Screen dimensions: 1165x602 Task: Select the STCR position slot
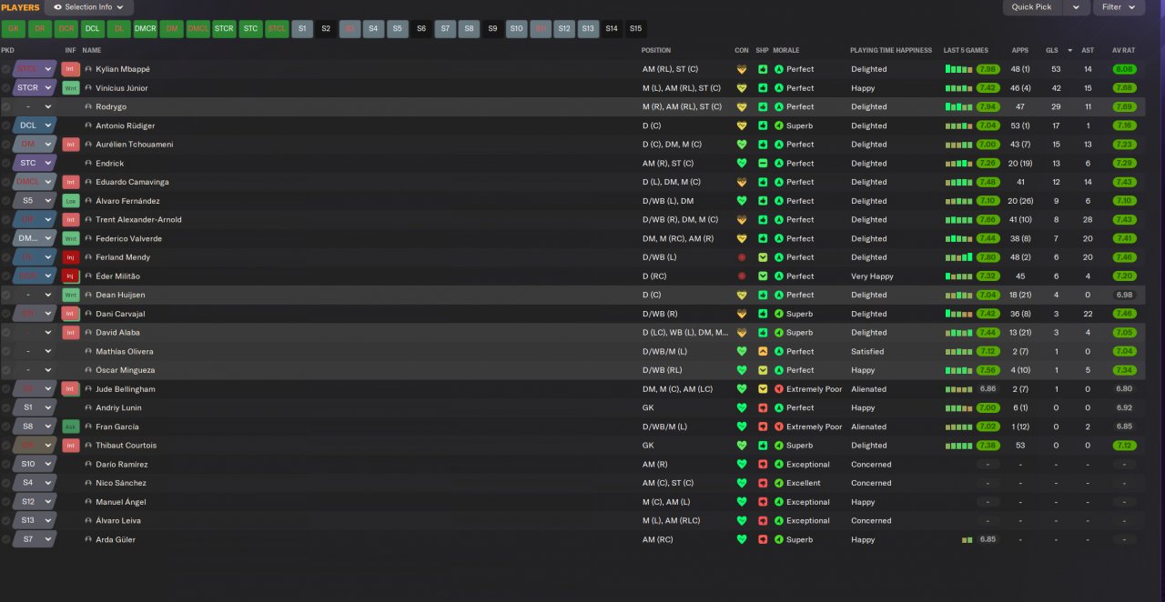(224, 28)
